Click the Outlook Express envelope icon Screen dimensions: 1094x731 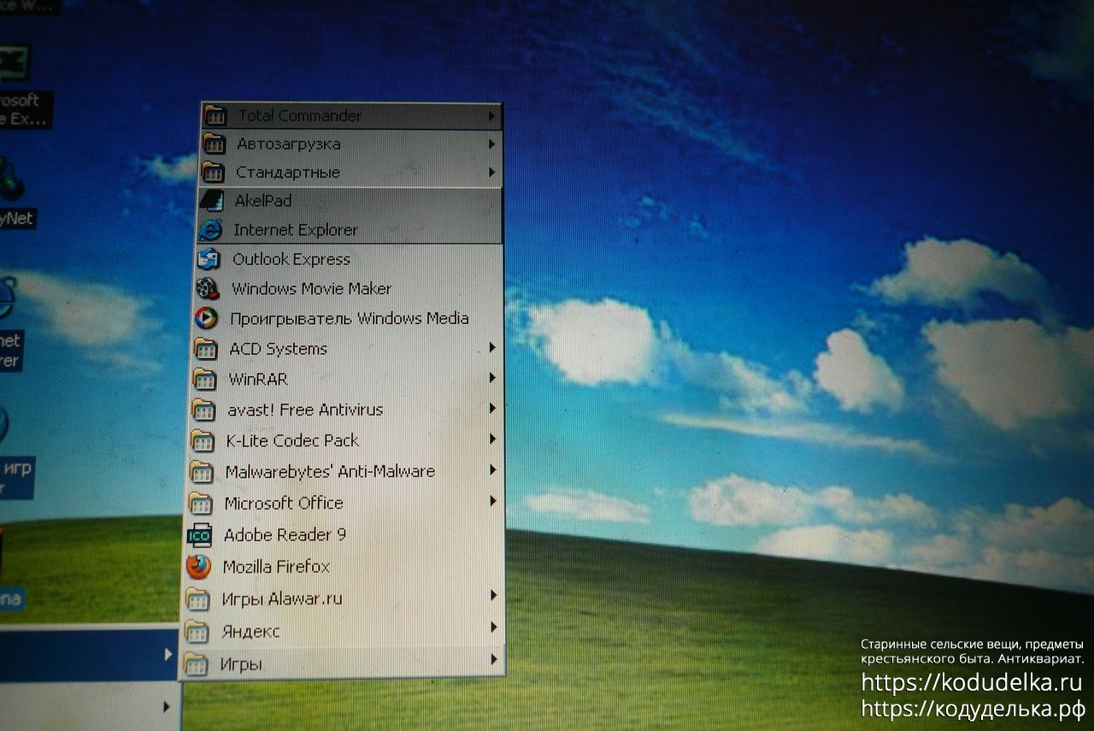209,259
